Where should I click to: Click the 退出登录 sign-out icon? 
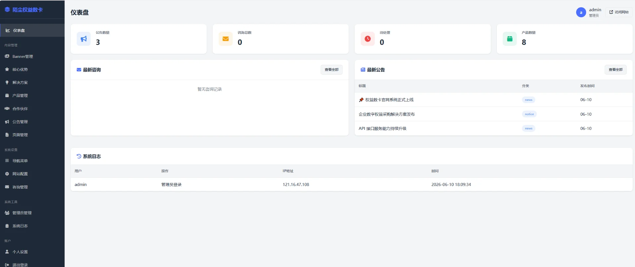click(7, 265)
